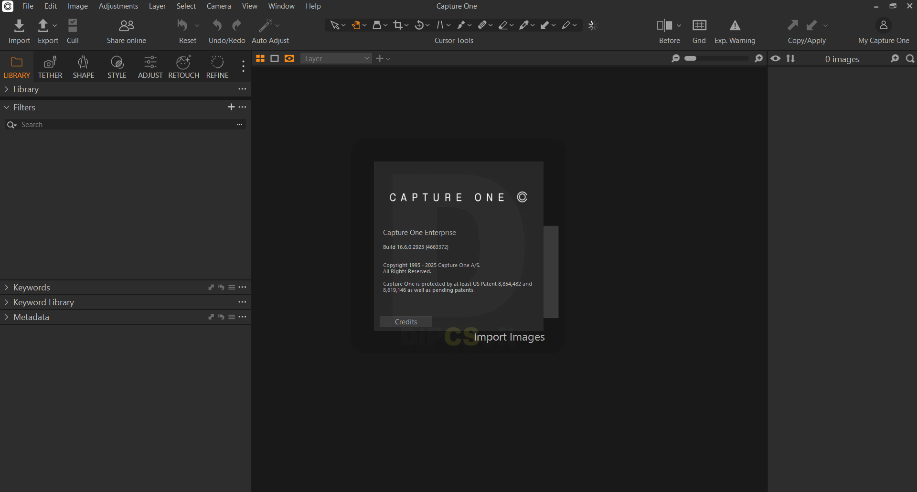Open Before view options dropdown arrow
Screen dimensions: 917x492
[679, 25]
